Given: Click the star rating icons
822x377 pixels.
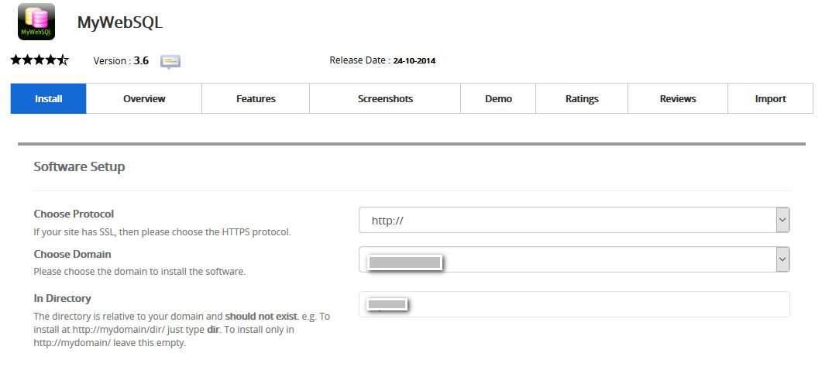Looking at the screenshot, I should point(40,60).
